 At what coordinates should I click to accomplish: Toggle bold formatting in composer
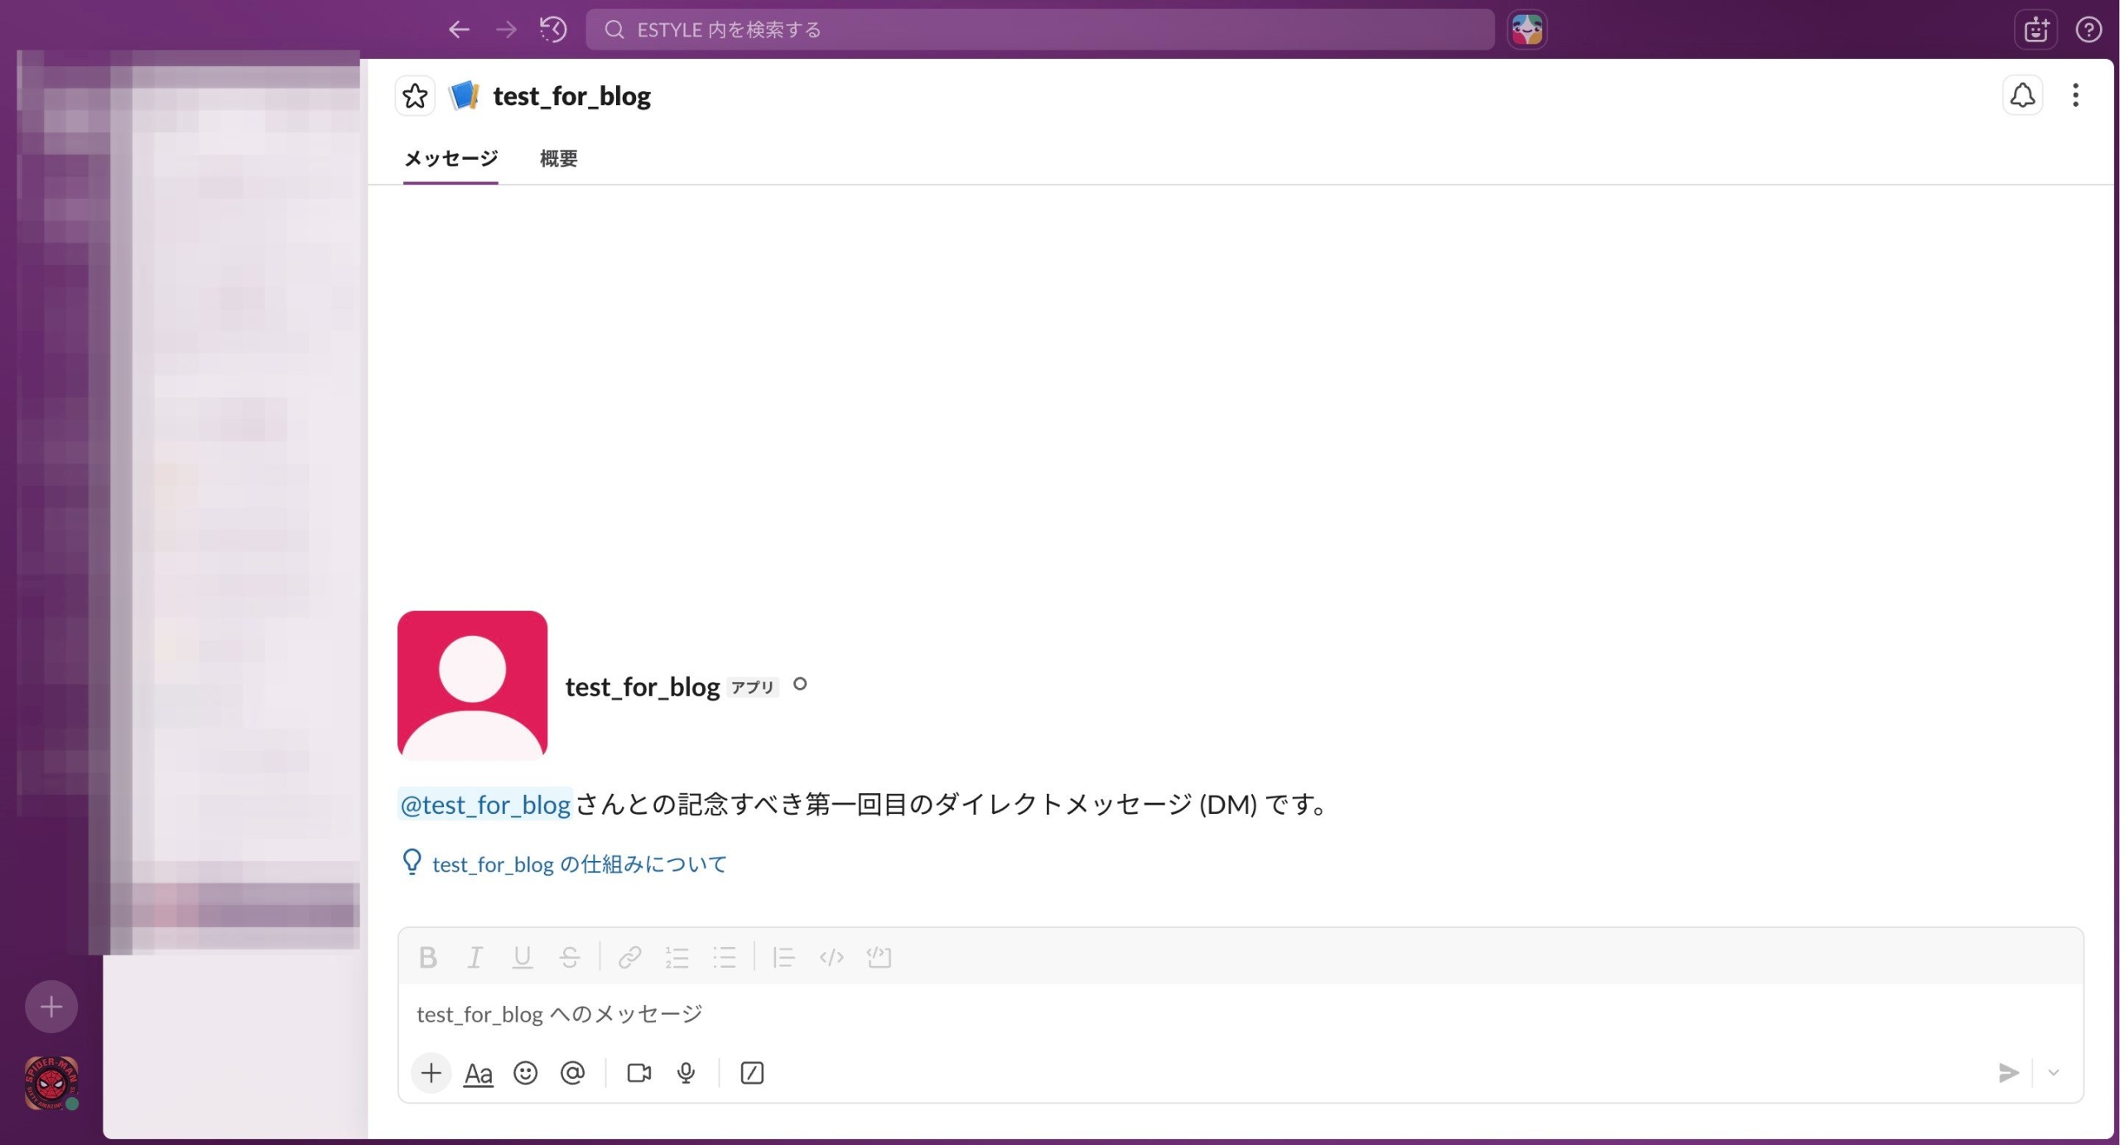coord(427,958)
